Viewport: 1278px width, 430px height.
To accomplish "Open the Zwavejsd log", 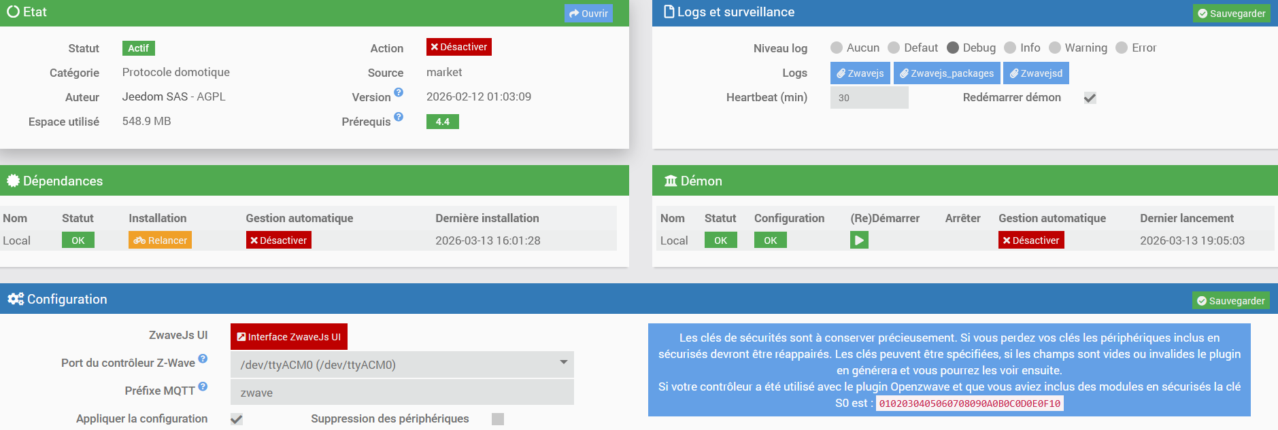I will click(x=1036, y=73).
